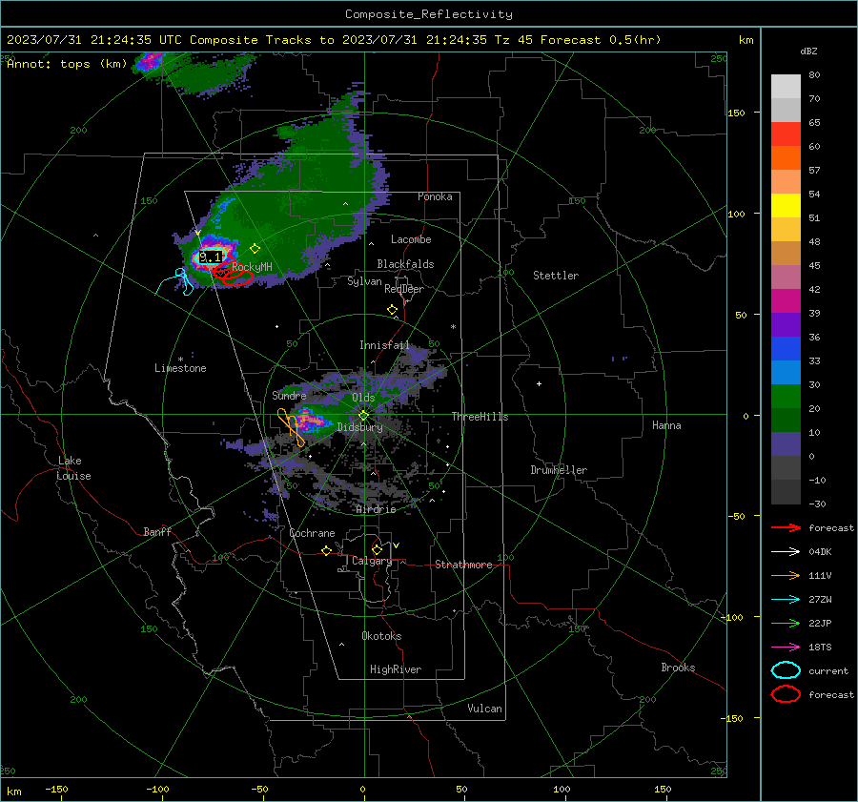
Task: Click the orange storm track near Sundre
Action: click(x=291, y=426)
